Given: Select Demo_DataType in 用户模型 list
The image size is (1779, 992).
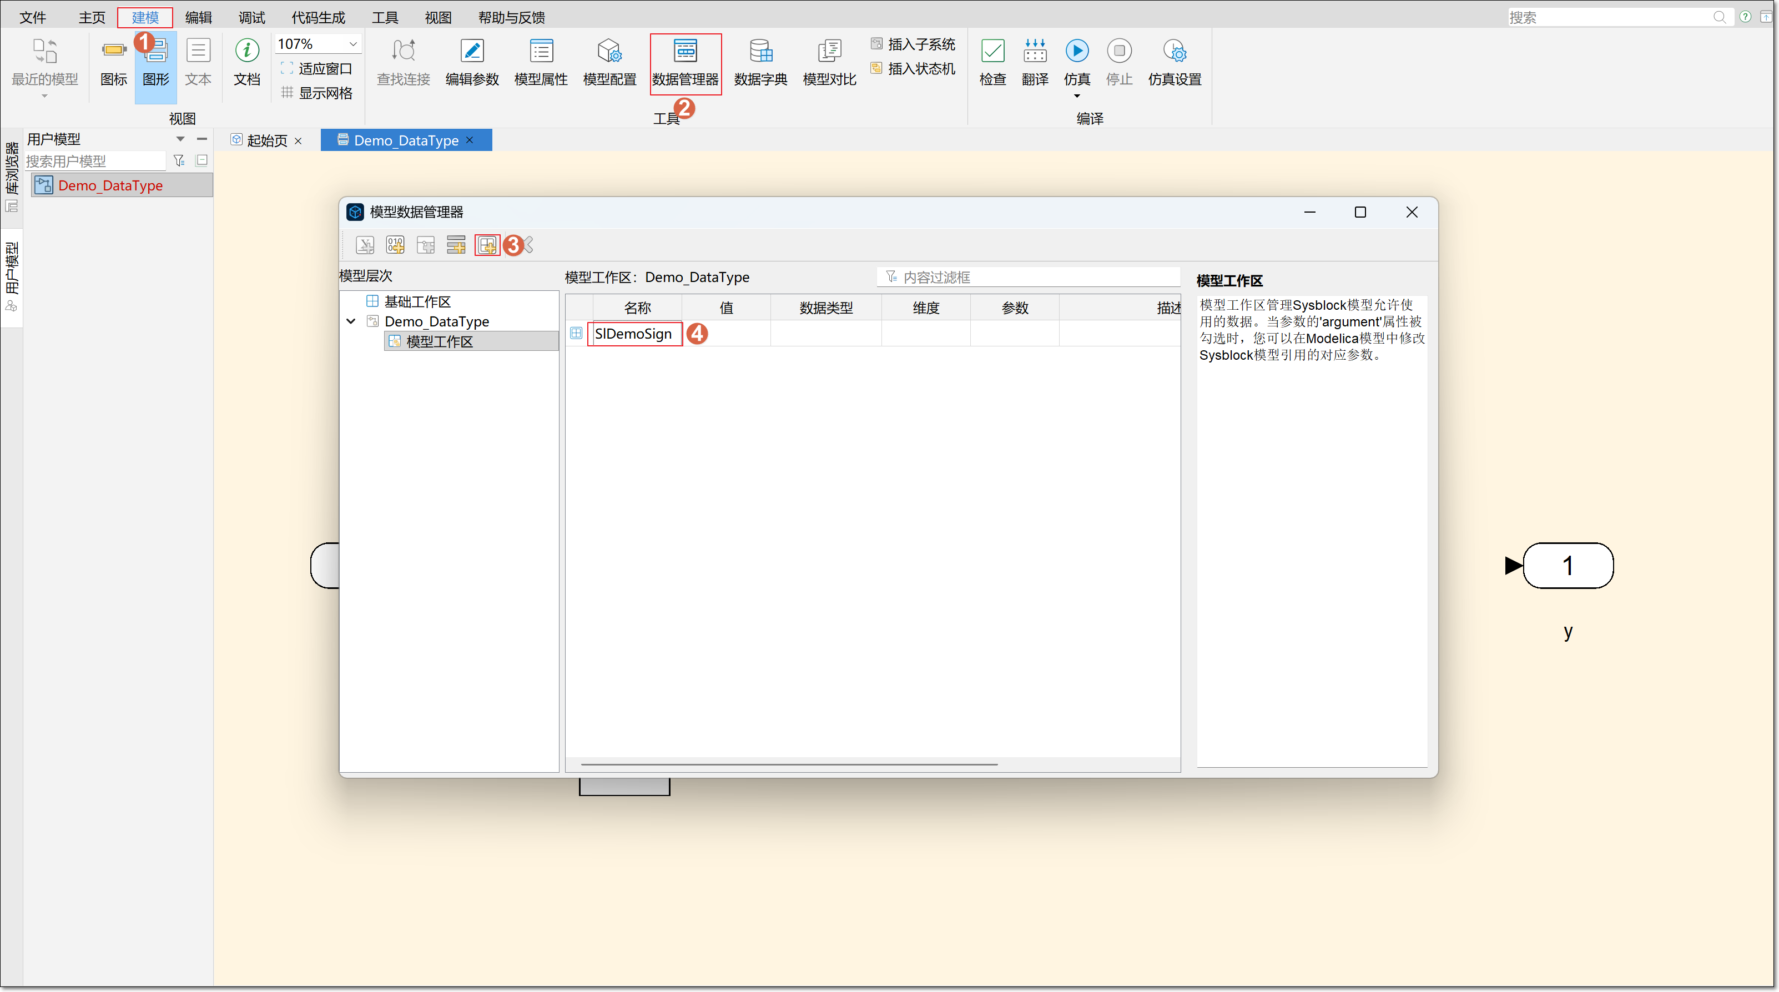Looking at the screenshot, I should pyautogui.click(x=122, y=185).
